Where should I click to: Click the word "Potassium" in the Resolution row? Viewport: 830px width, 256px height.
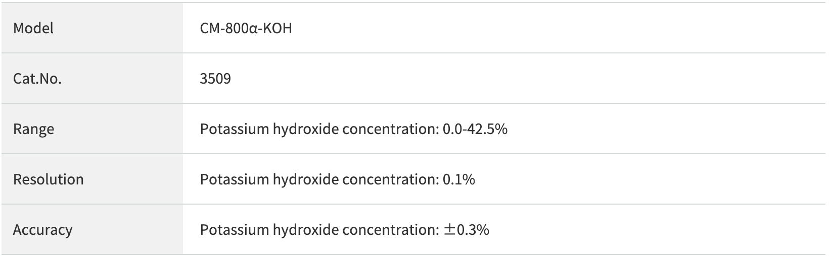234,179
